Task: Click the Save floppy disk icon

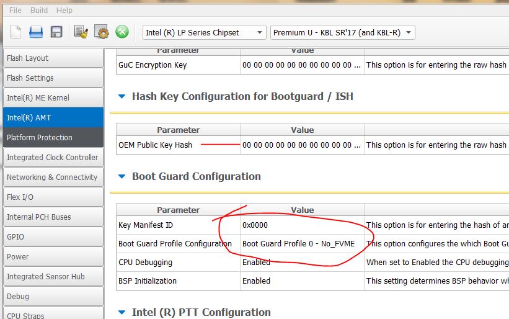Action: pyautogui.click(x=56, y=32)
